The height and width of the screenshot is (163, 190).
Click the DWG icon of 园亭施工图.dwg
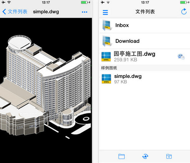pyautogui.click(x=106, y=56)
